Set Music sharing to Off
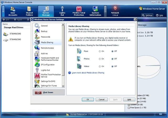168x118 pixels. tap(112, 51)
